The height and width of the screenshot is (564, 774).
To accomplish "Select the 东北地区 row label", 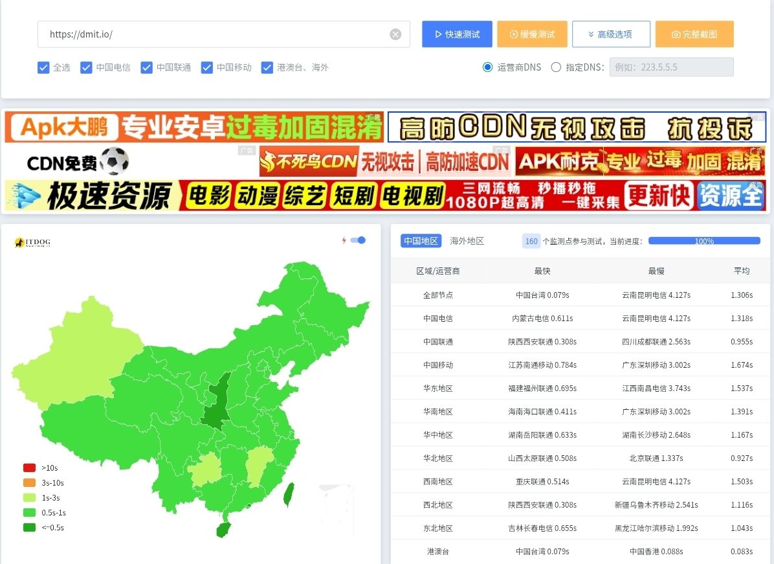I will tap(438, 528).
